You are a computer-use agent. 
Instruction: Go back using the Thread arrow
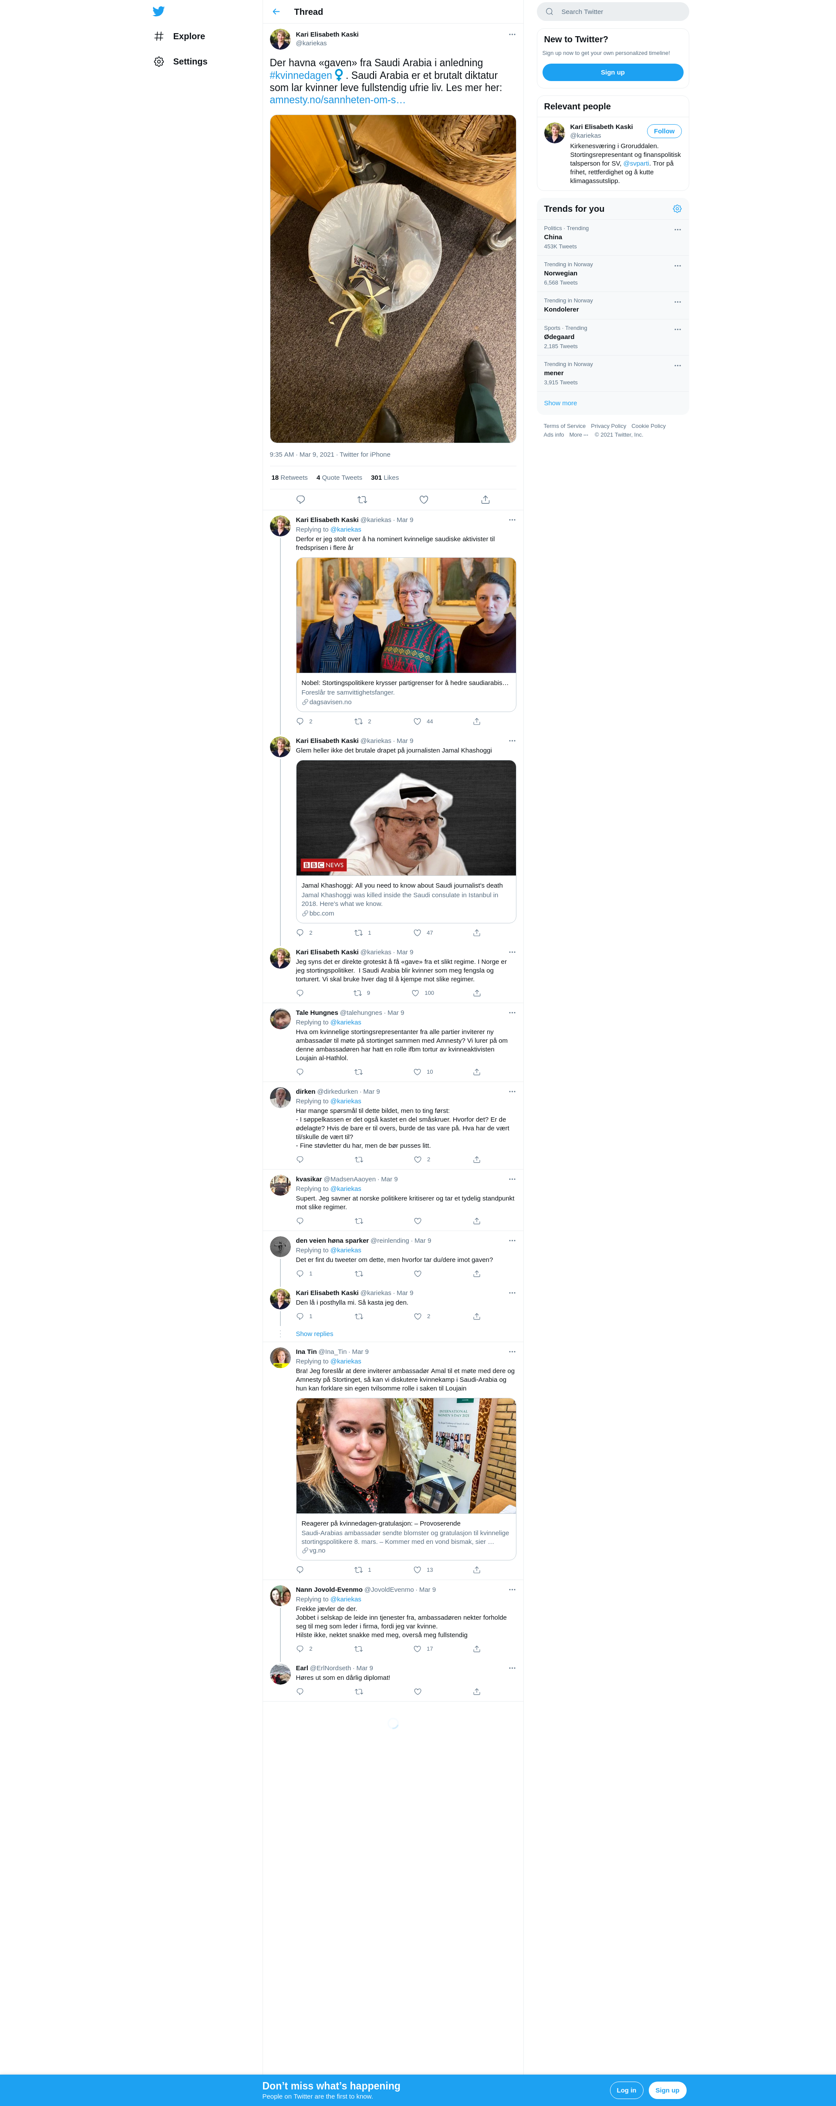pos(276,11)
